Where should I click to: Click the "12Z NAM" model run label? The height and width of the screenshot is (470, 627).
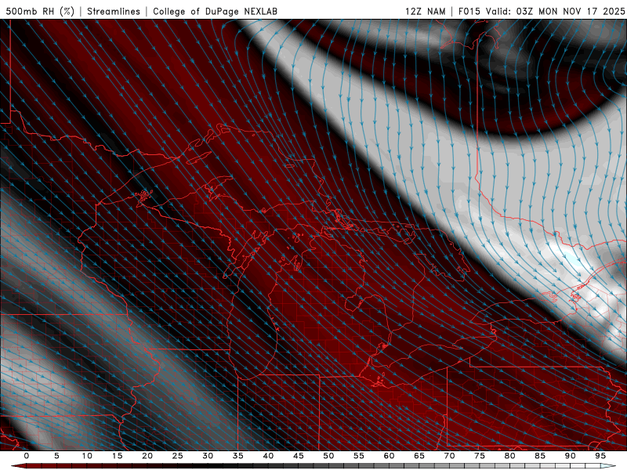tap(425, 11)
